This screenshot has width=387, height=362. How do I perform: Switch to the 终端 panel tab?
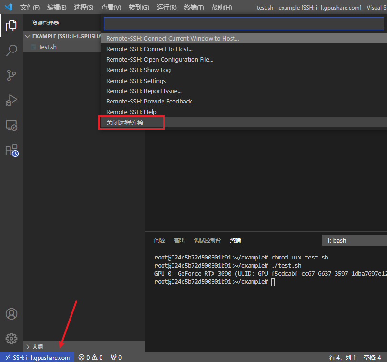tap(235, 240)
